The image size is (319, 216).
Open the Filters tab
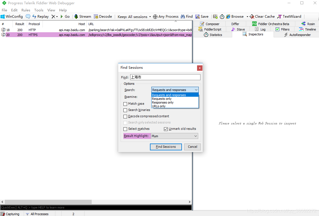coord(282,29)
